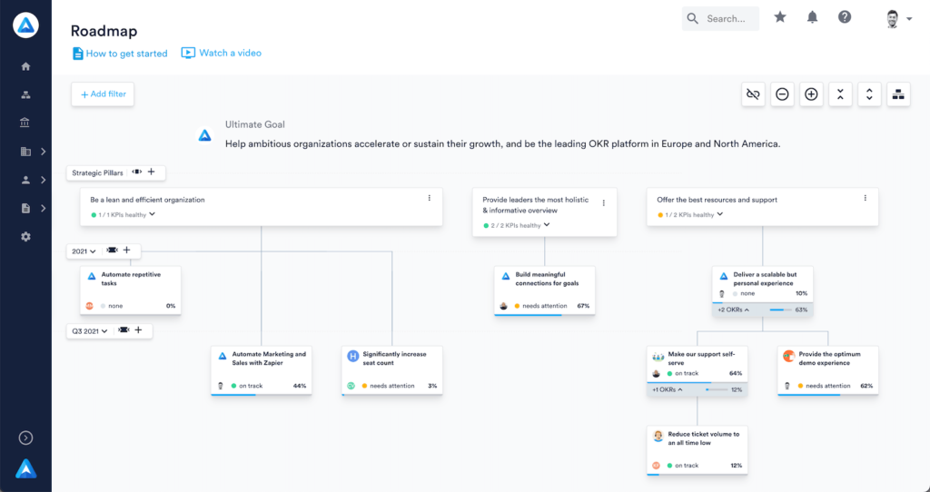Viewport: 930px width, 492px height.
Task: Open the document reports sidebar icon
Action: 25,208
